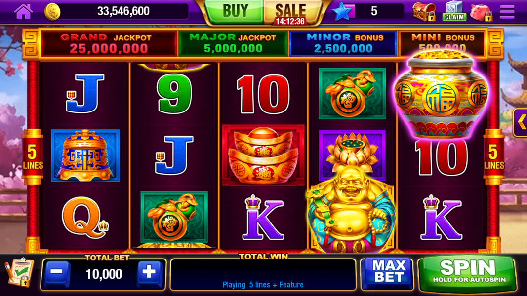This screenshot has height=296, width=527.
Task: Click the BUY coins button
Action: pos(234,11)
